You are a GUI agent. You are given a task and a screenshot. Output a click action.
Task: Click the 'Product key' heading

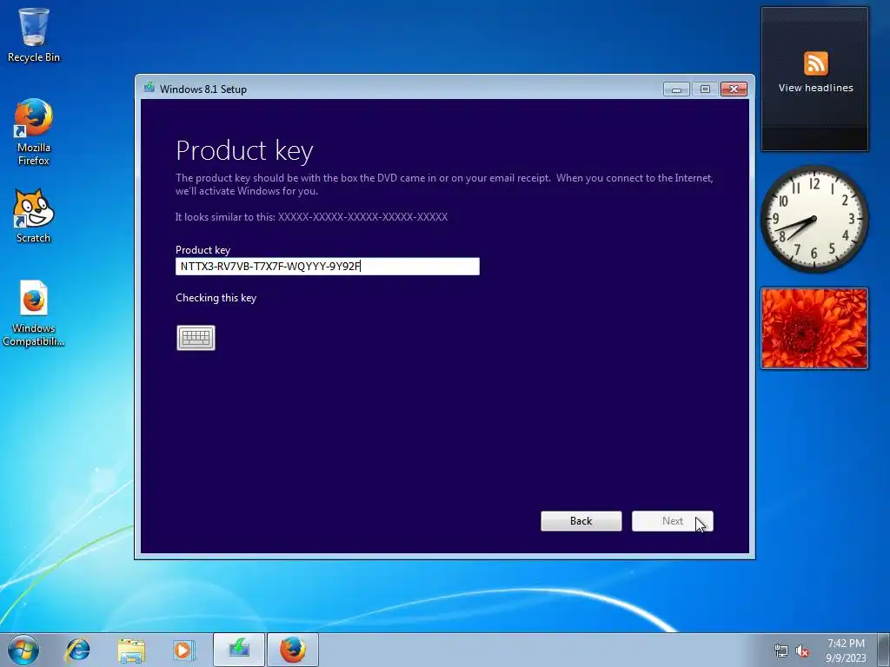coord(244,150)
